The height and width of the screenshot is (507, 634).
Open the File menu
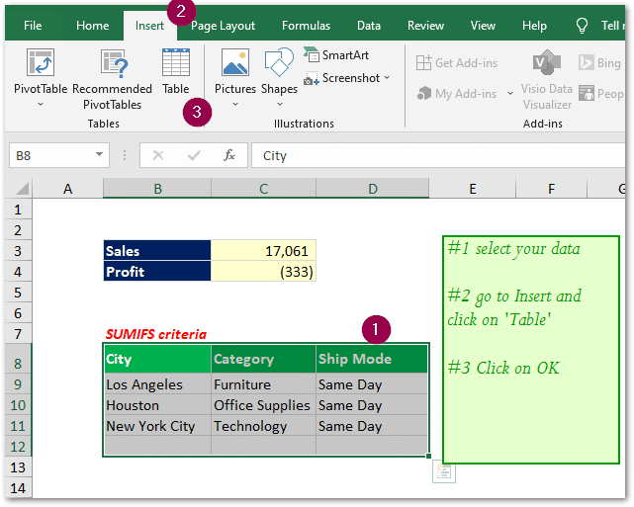tap(33, 26)
